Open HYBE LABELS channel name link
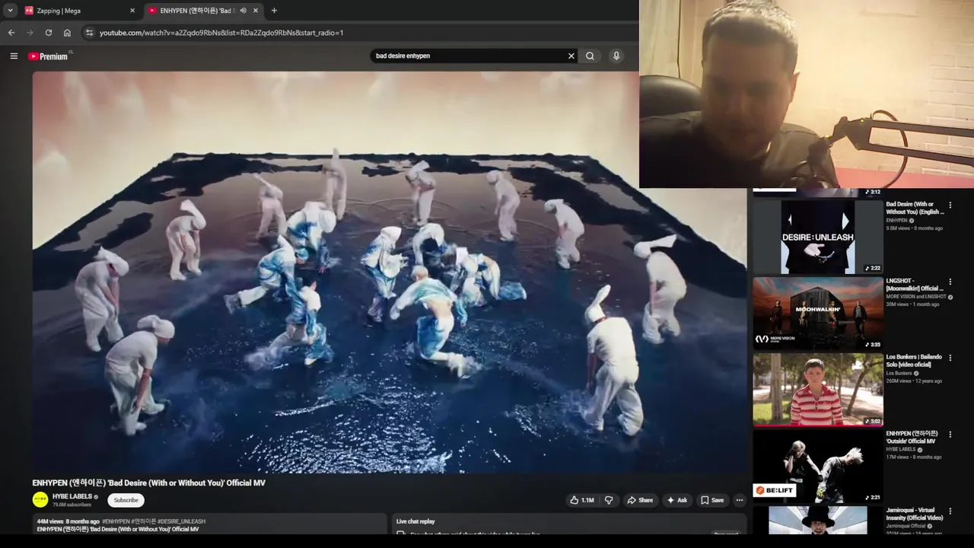 [x=72, y=496]
